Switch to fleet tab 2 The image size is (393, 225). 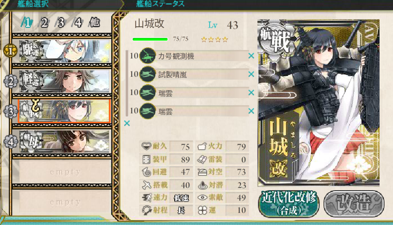(44, 23)
